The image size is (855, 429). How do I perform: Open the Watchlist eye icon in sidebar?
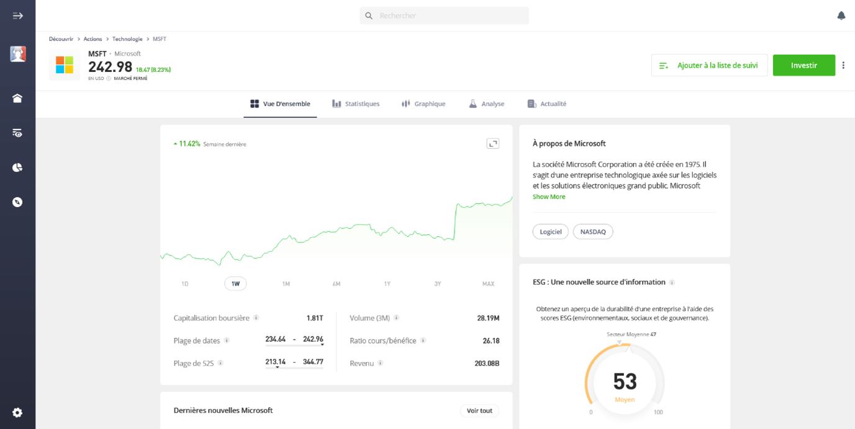tap(17, 133)
